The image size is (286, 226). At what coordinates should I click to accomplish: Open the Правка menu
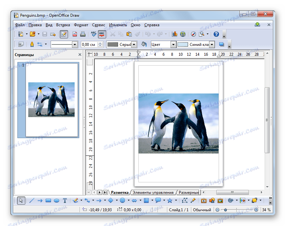click(35, 25)
